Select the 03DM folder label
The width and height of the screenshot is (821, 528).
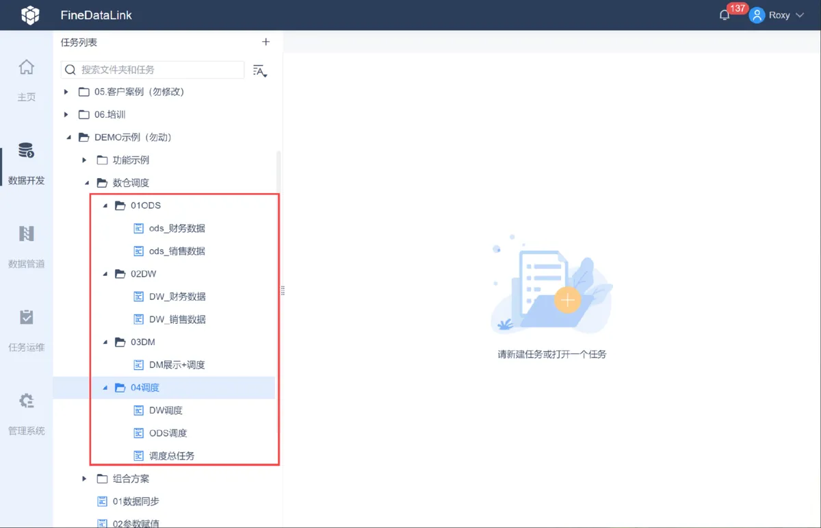click(143, 342)
